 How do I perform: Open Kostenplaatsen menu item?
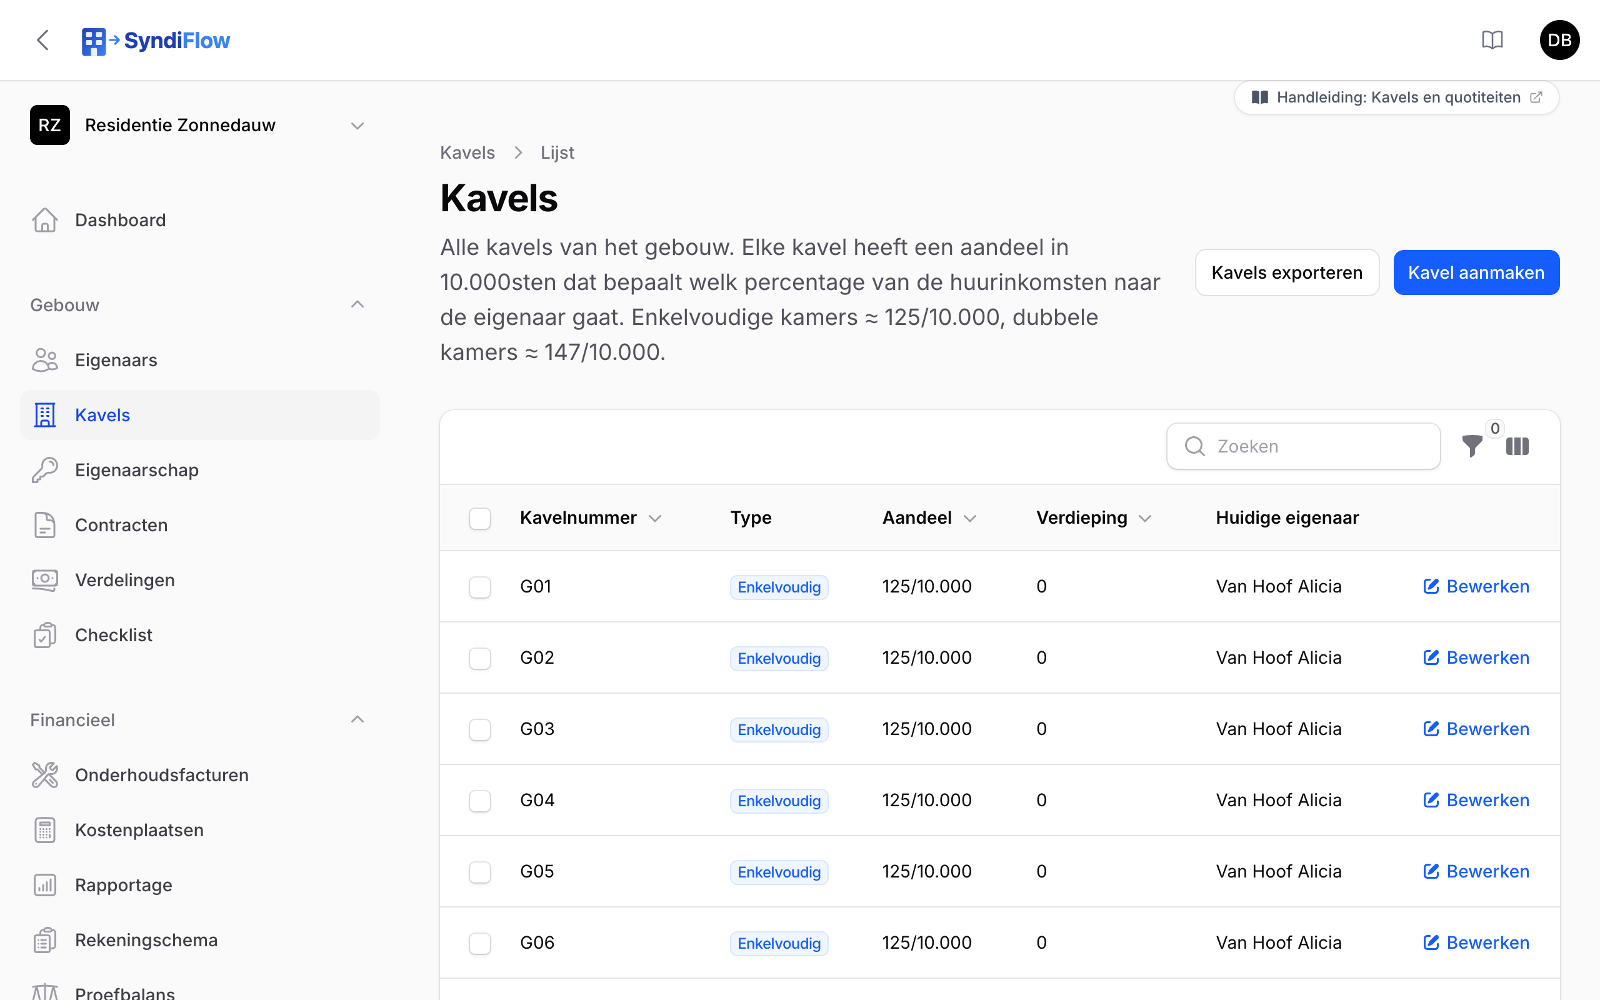coord(199,830)
